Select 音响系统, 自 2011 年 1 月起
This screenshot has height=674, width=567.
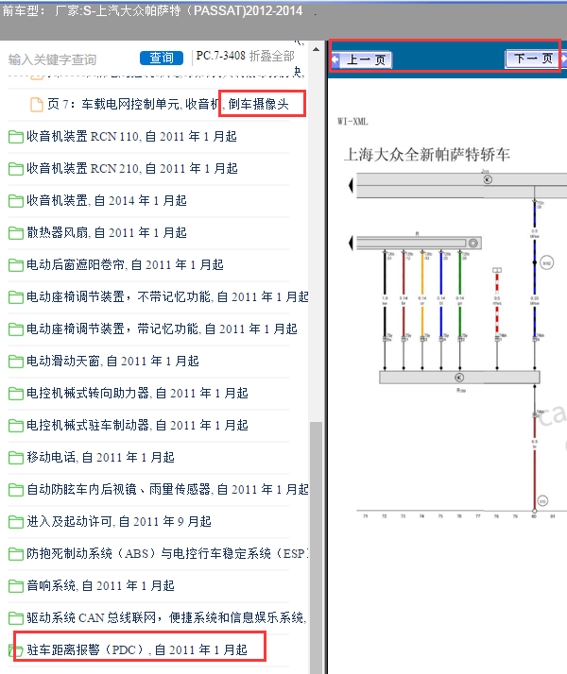point(101,586)
